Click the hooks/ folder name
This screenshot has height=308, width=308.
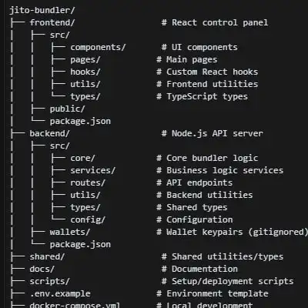click(85, 72)
